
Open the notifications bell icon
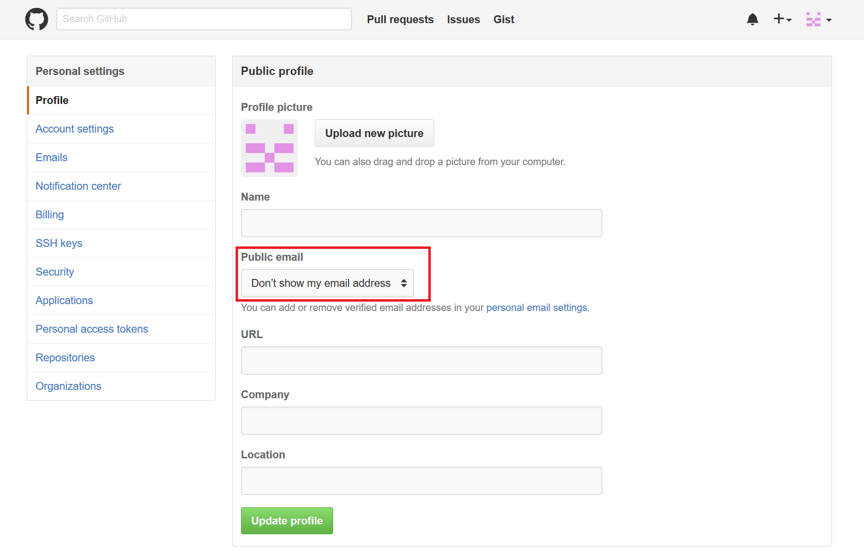pyautogui.click(x=752, y=19)
